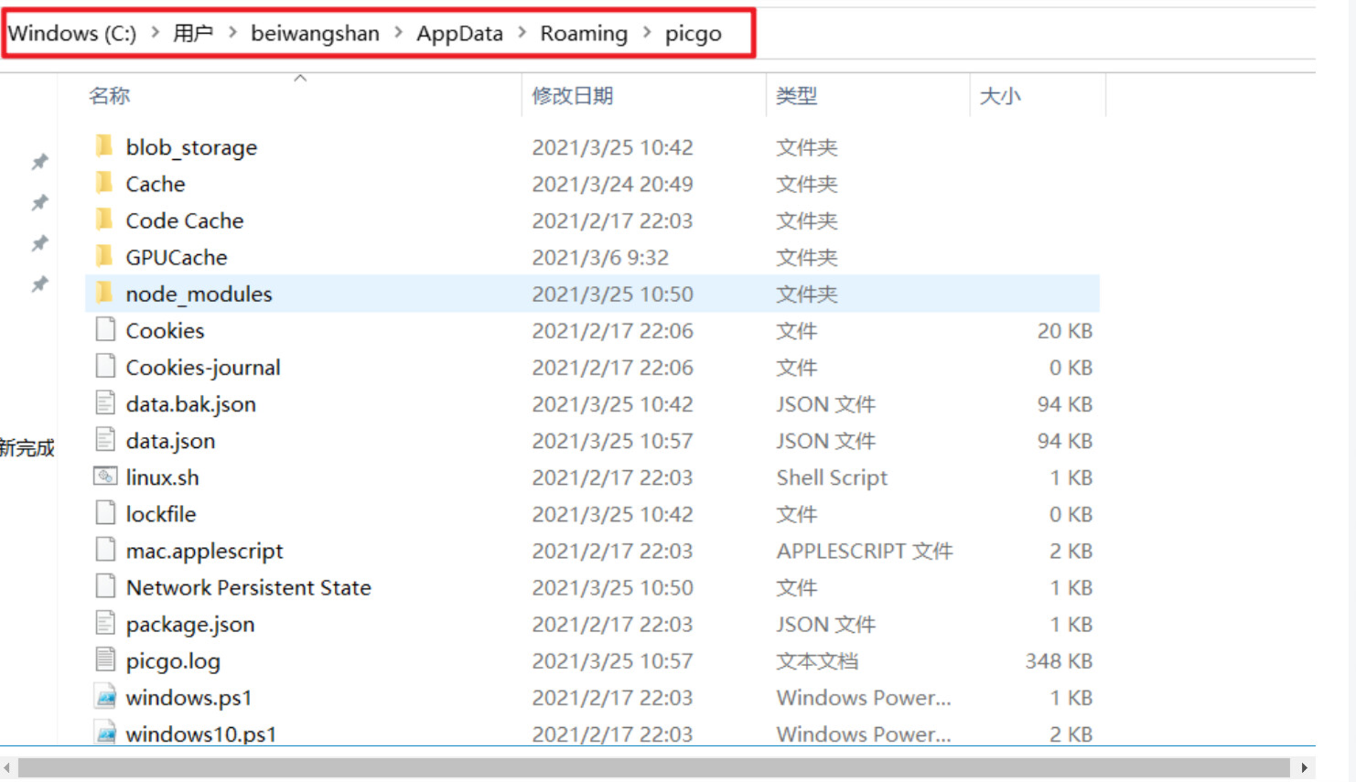Sort by the 名称 column header
1356x782 pixels.
tap(109, 96)
